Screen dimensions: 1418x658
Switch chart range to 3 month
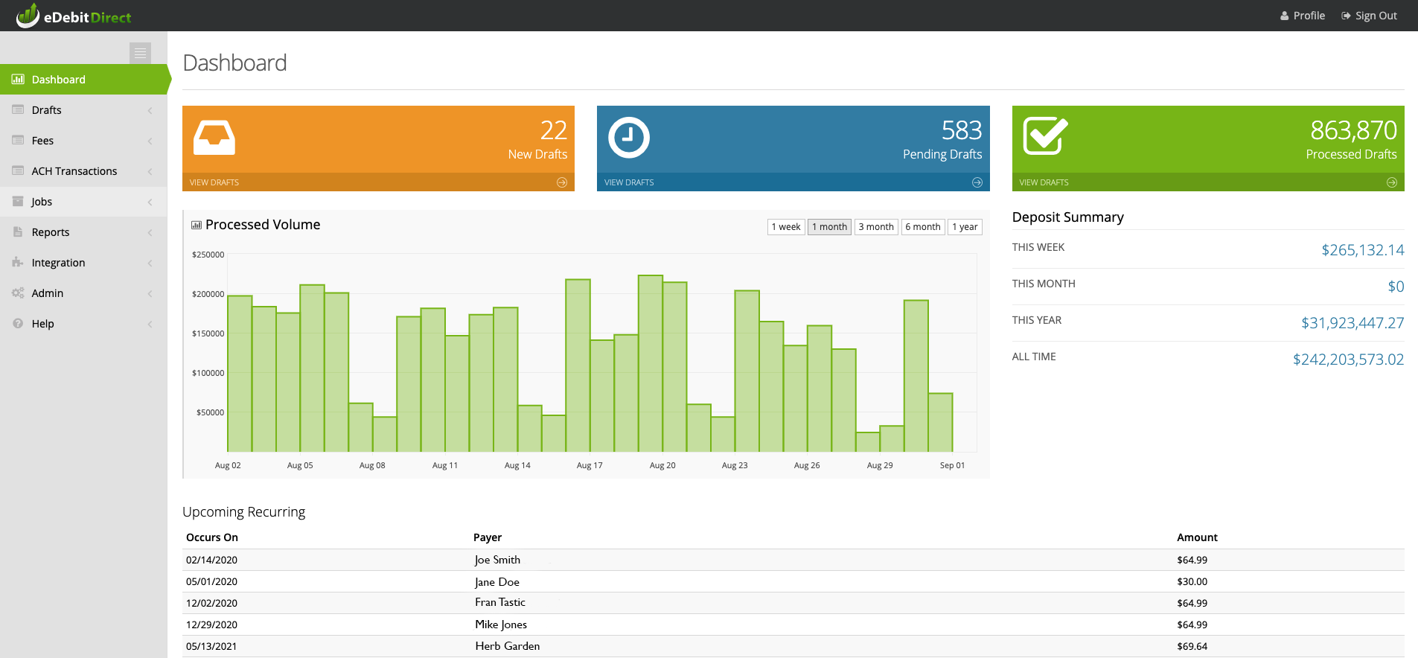pyautogui.click(x=875, y=227)
